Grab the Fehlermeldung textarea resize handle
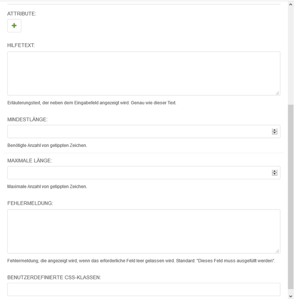 click(x=277, y=251)
